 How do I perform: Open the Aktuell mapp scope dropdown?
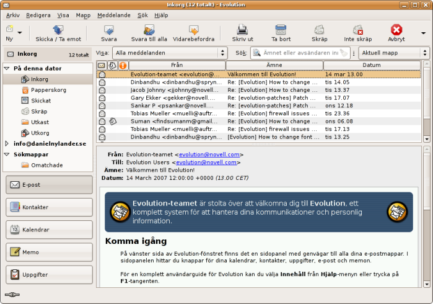tap(394, 53)
